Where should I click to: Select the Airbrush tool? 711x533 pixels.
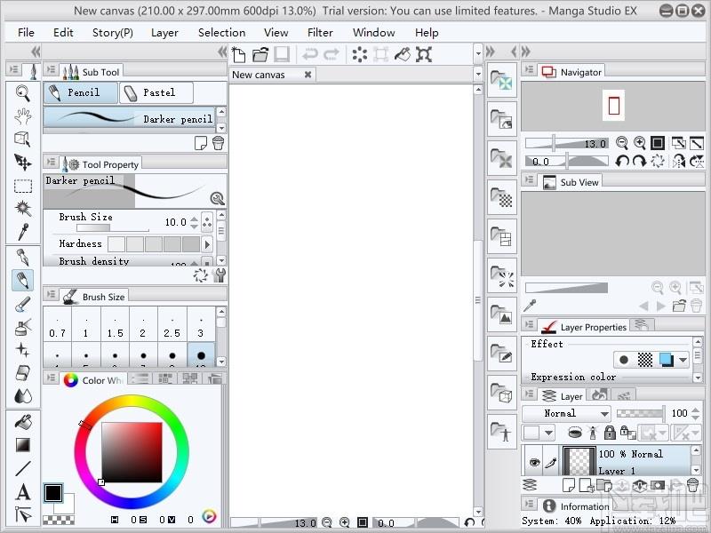click(23, 327)
